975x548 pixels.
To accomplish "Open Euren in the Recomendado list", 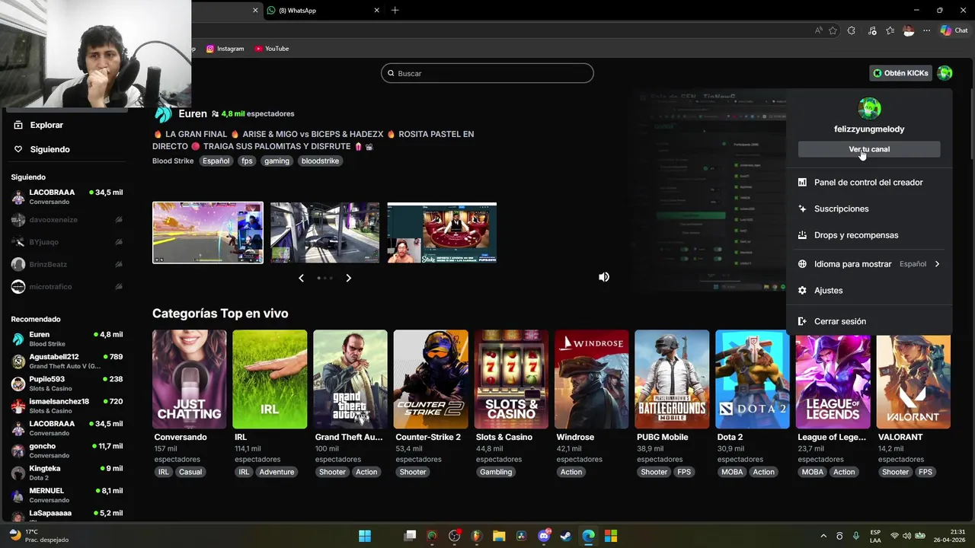I will tap(67, 339).
